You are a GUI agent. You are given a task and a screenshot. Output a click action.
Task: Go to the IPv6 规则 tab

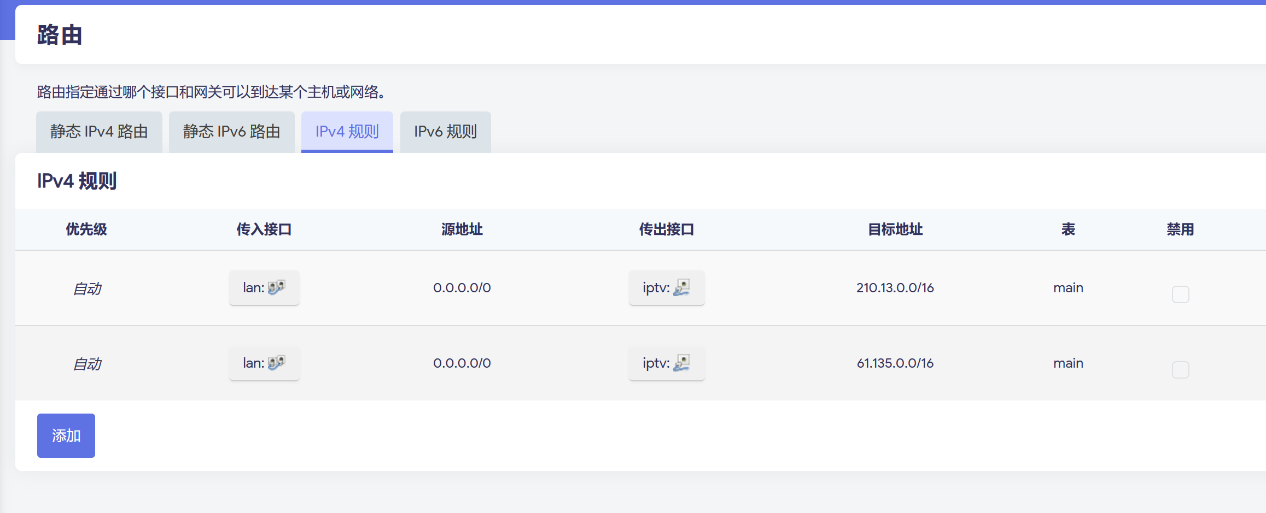coord(445,132)
